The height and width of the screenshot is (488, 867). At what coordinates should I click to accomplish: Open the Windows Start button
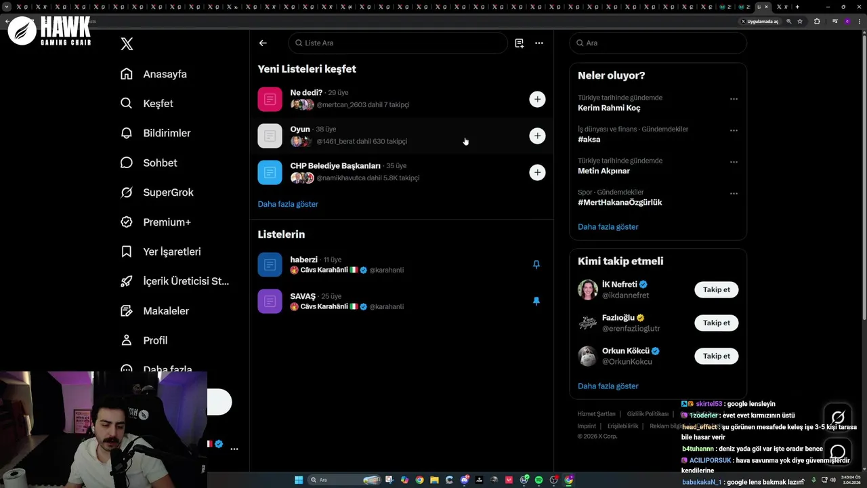tap(299, 480)
